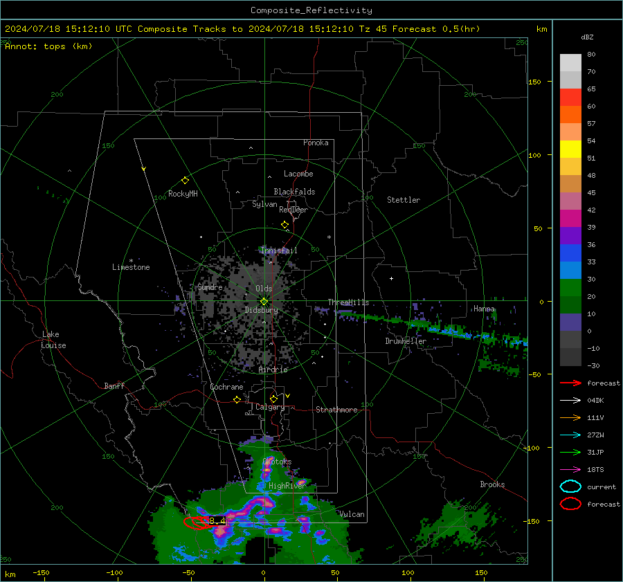This screenshot has height=582, width=623.
Task: Select the blue 36-33 dBZ swatch
Action: (570, 253)
